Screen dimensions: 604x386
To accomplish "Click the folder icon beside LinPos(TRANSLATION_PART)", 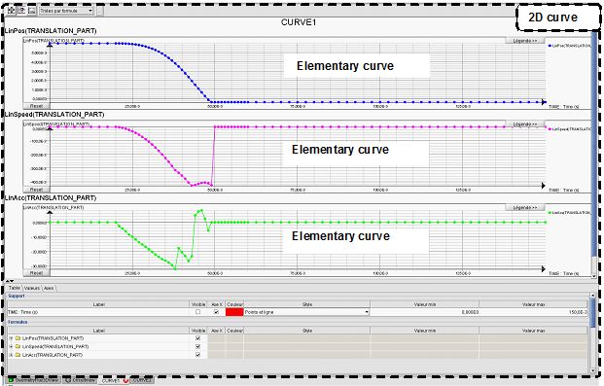I will [18, 338].
